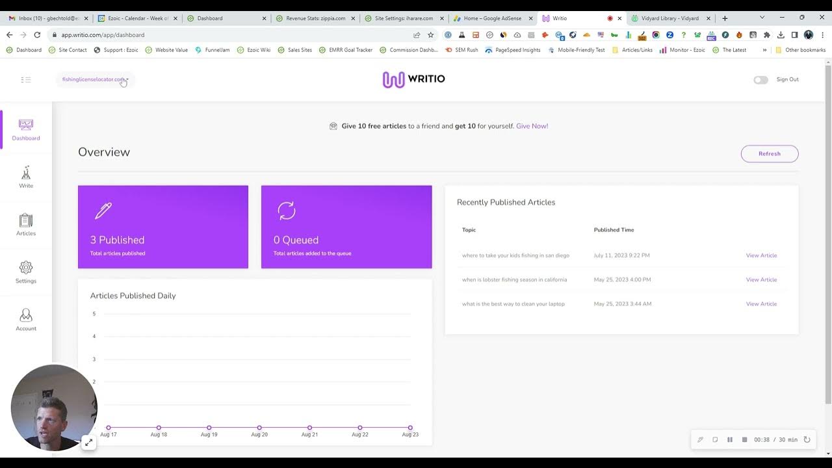The height and width of the screenshot is (468, 832).
Task: Open the Account section in the sidebar
Action: (x=26, y=319)
